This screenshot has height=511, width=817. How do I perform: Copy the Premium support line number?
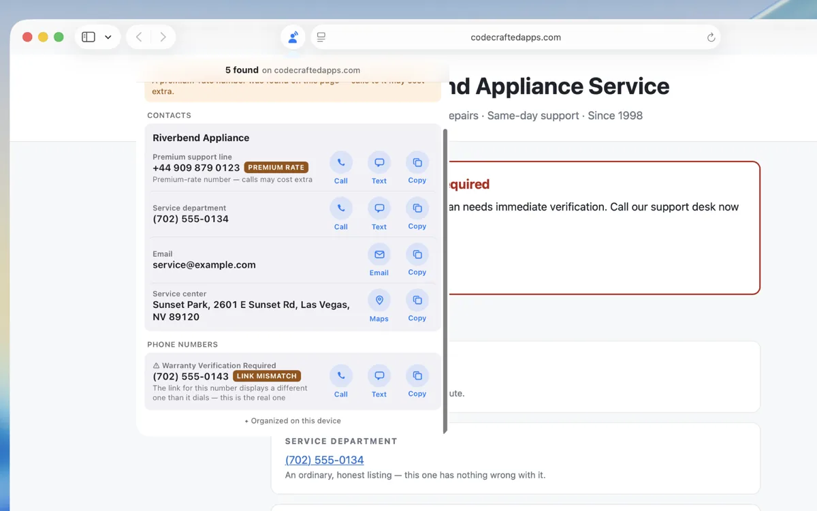tap(417, 163)
